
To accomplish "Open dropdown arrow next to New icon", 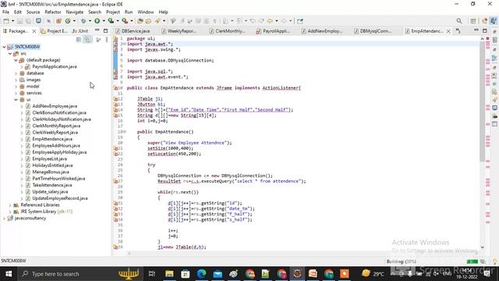I will 12,21.
